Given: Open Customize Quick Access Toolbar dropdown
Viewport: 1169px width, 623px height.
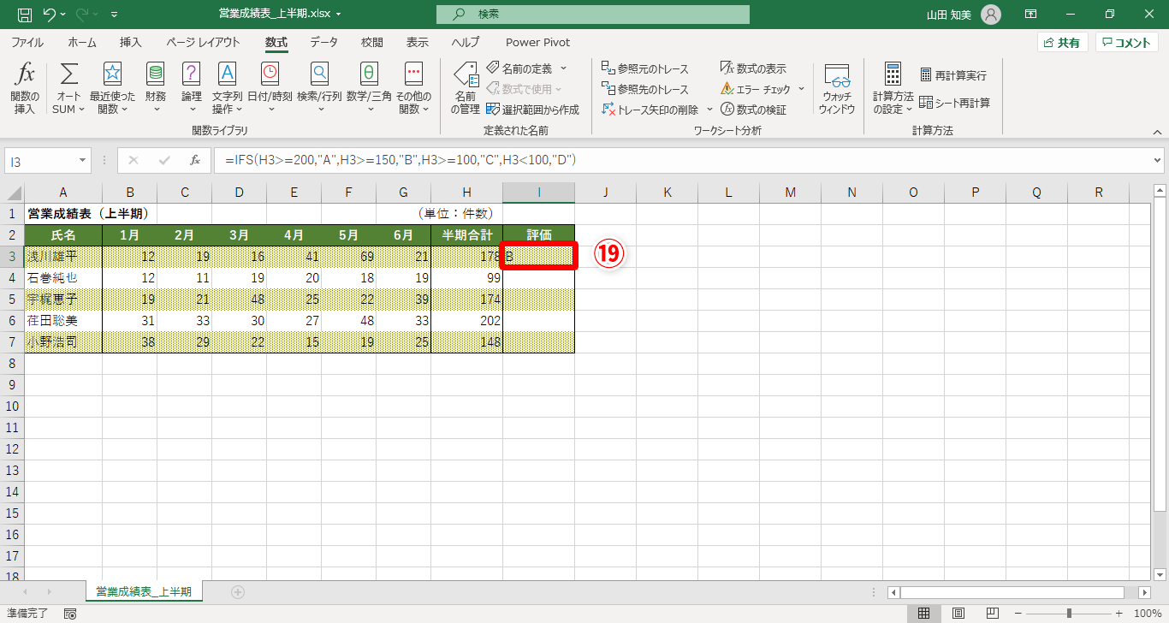Looking at the screenshot, I should (115, 15).
